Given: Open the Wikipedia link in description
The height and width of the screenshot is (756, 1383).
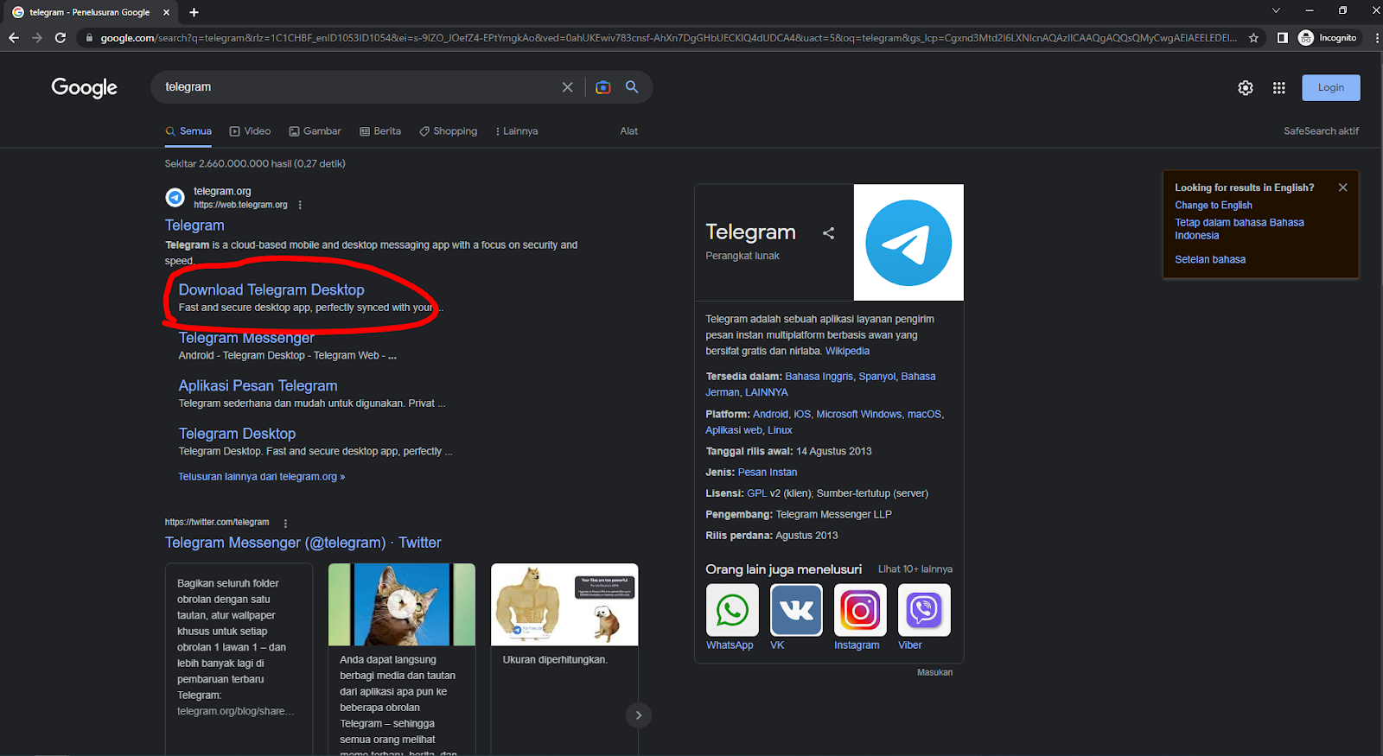Looking at the screenshot, I should [x=847, y=351].
